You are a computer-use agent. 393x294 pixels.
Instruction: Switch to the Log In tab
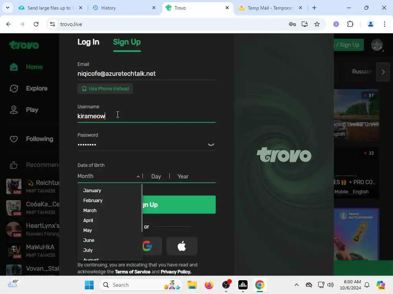pyautogui.click(x=88, y=42)
